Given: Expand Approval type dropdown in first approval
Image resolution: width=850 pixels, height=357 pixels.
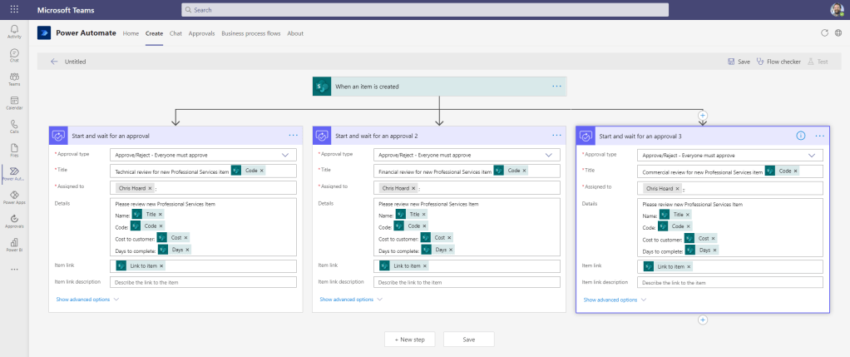Looking at the screenshot, I should pos(287,155).
